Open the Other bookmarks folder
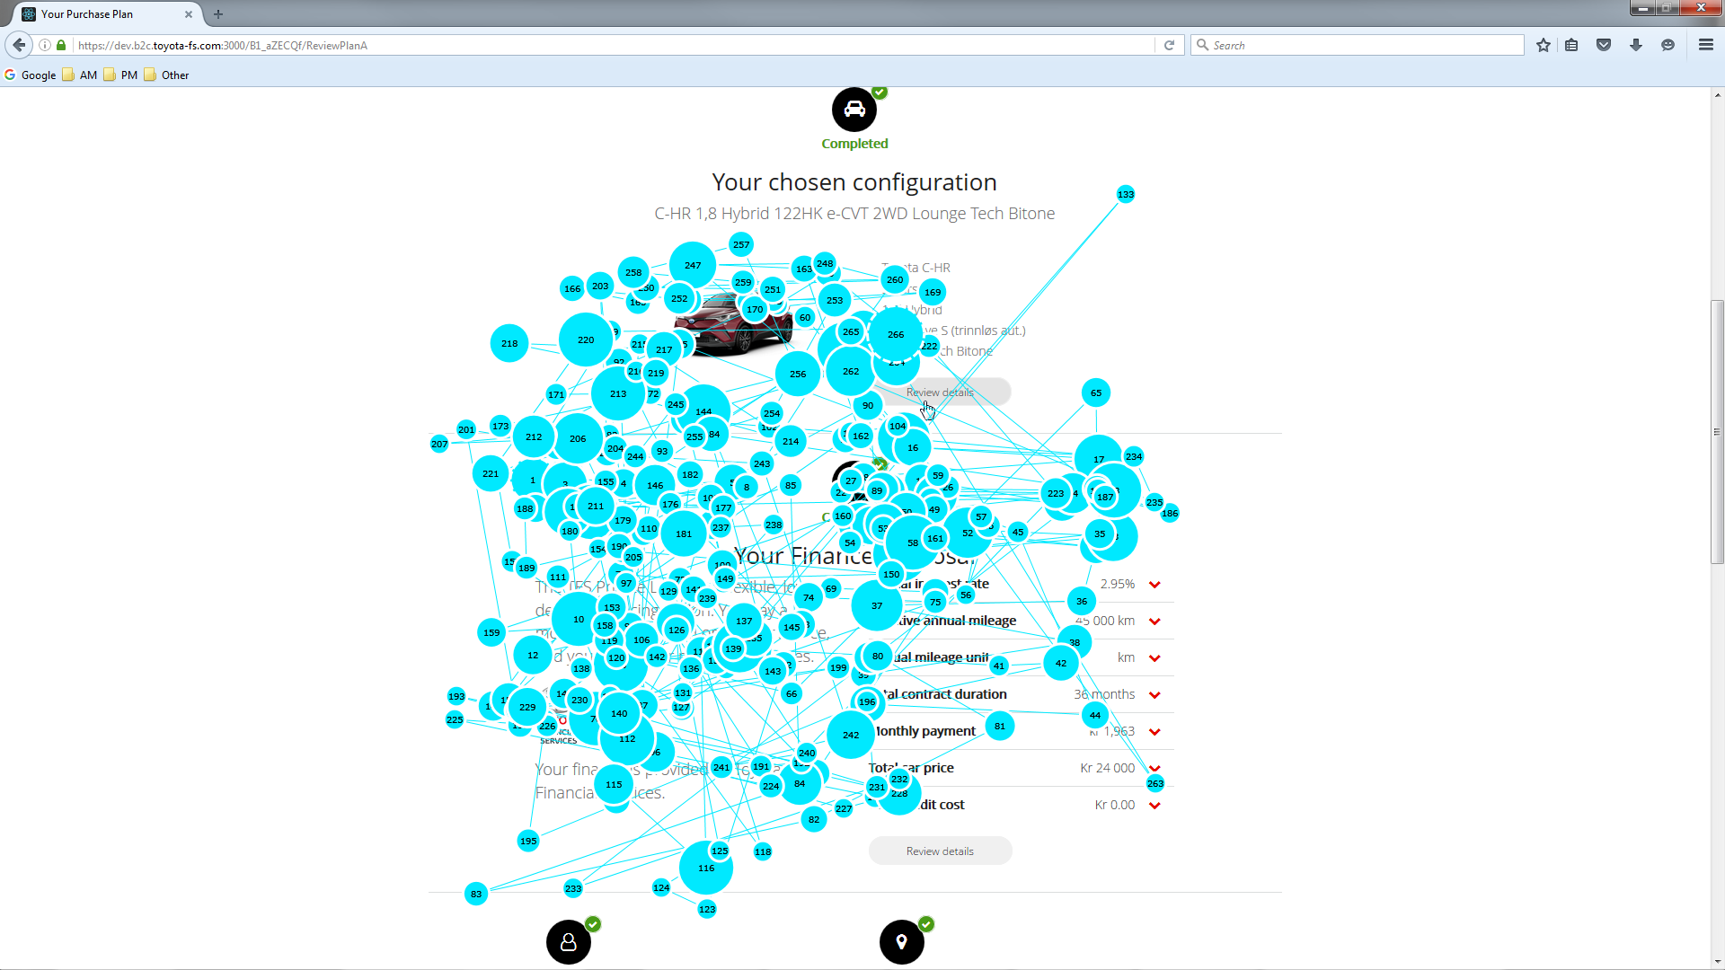Screen dimensions: 1725x970 [166, 75]
